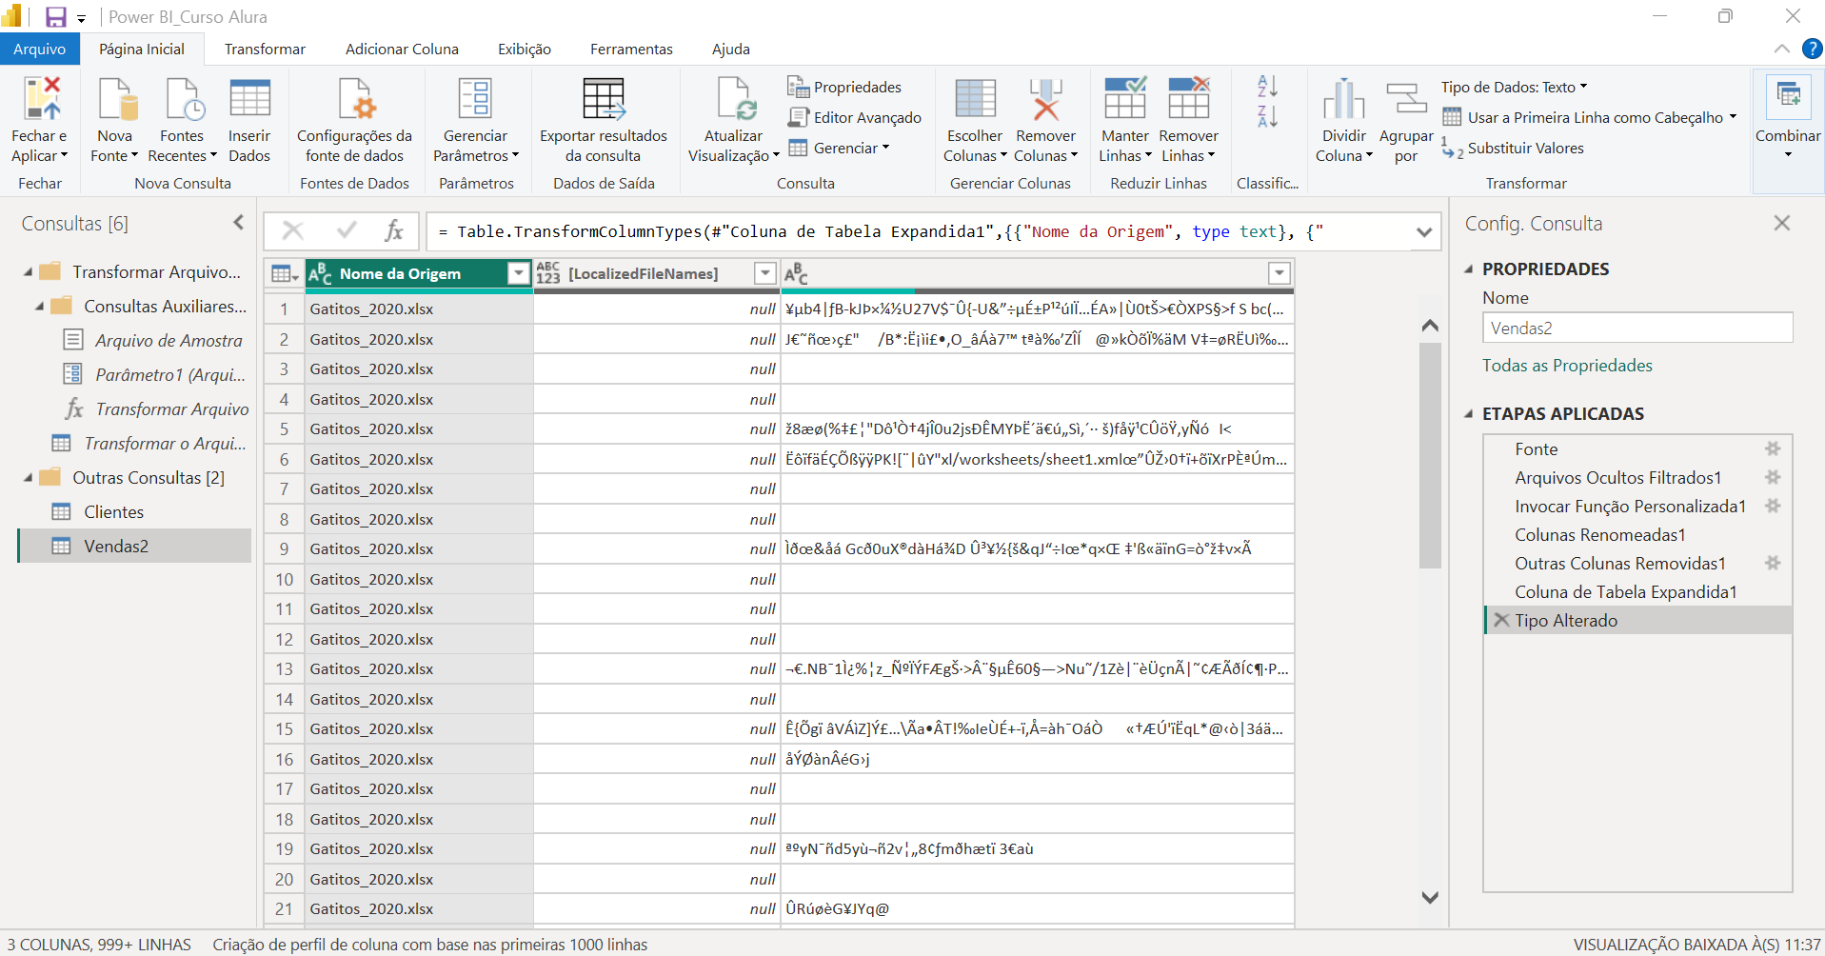Open settings gear for Fonte step
Image resolution: width=1825 pixels, height=956 pixels.
coord(1773,448)
